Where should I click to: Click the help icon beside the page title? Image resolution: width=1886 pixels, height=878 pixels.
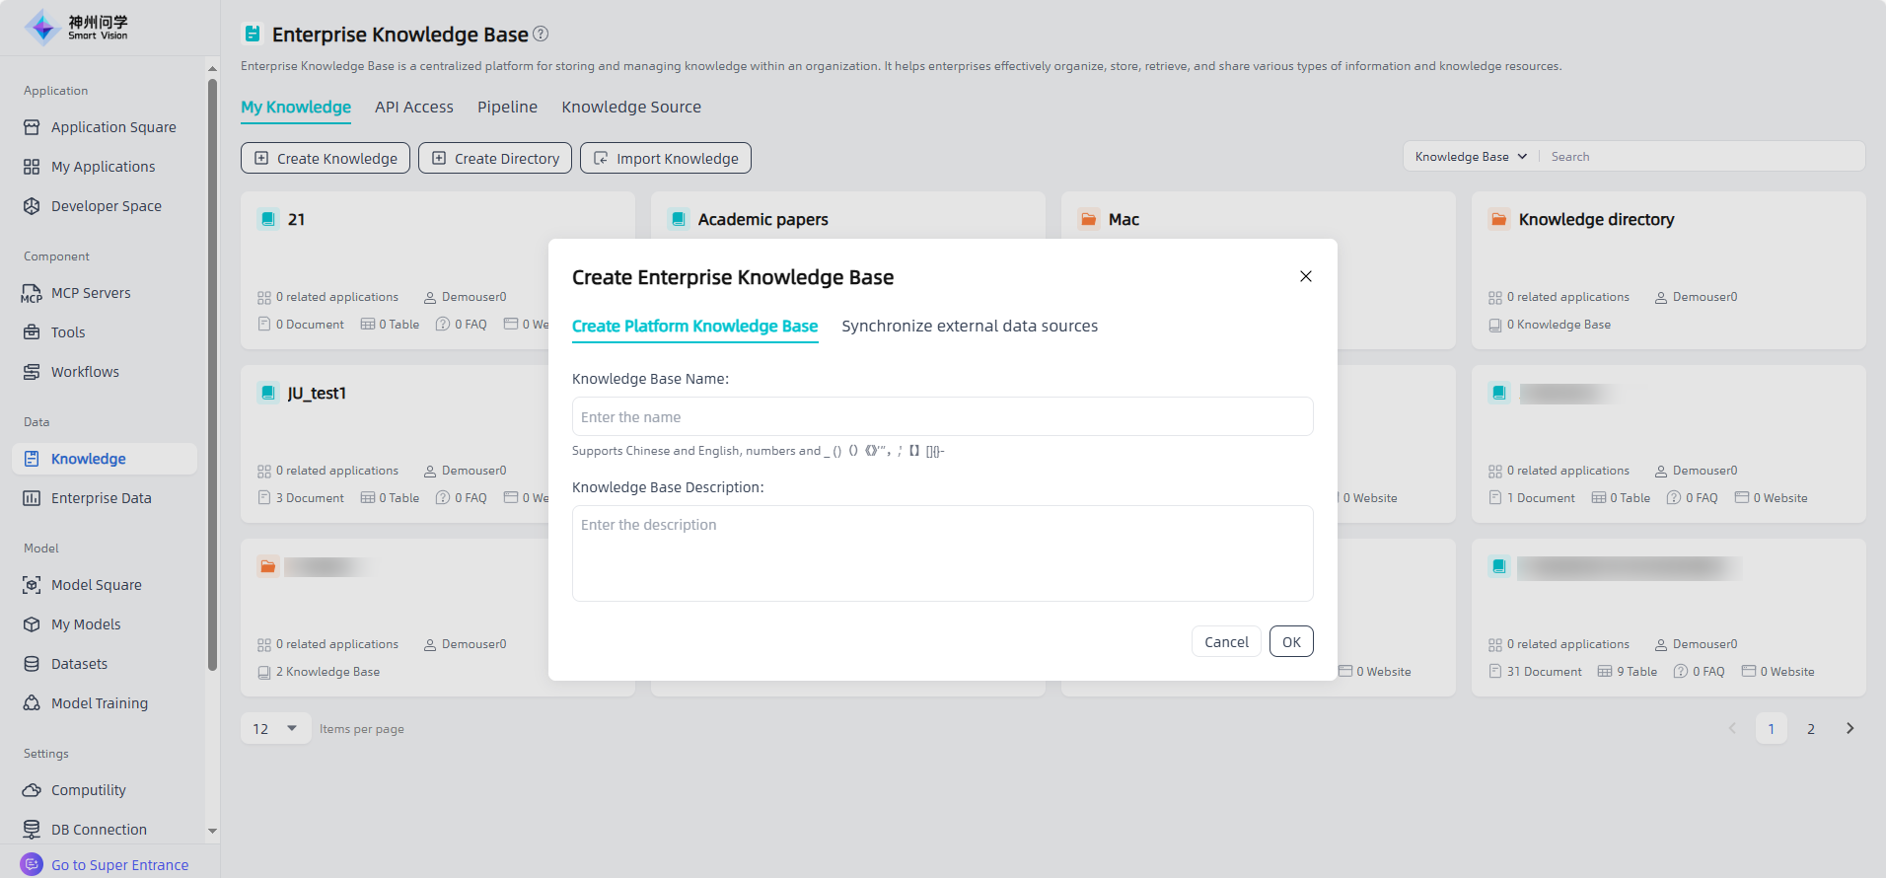[x=541, y=34]
